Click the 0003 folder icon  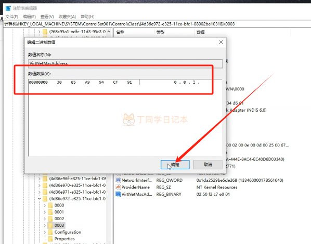point(50,225)
